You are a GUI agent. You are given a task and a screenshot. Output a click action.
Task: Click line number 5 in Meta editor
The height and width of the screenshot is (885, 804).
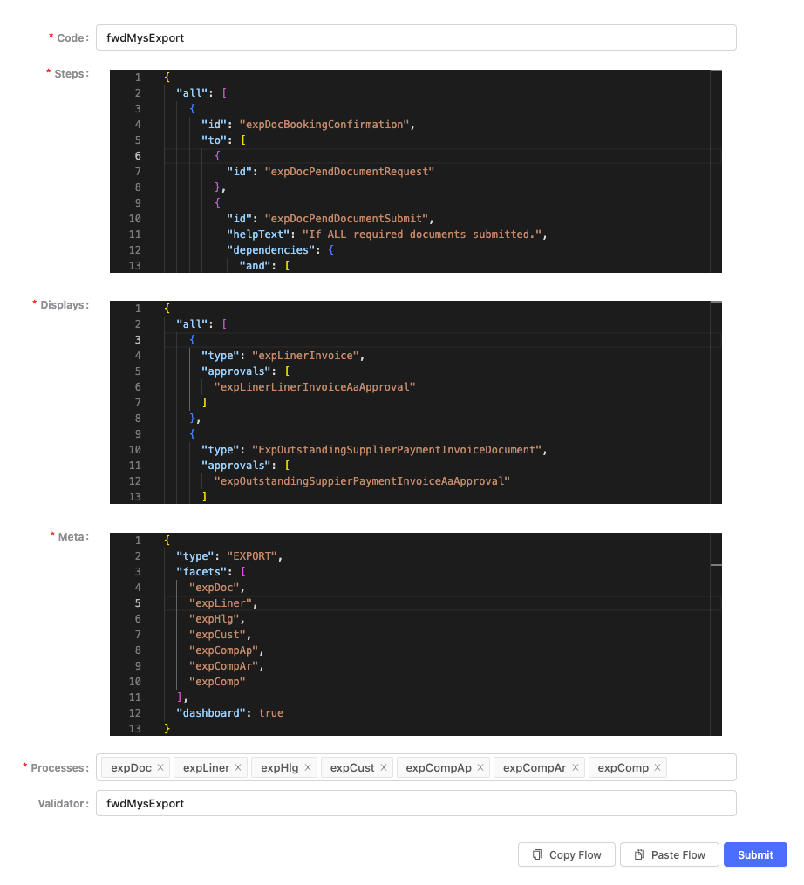[138, 603]
